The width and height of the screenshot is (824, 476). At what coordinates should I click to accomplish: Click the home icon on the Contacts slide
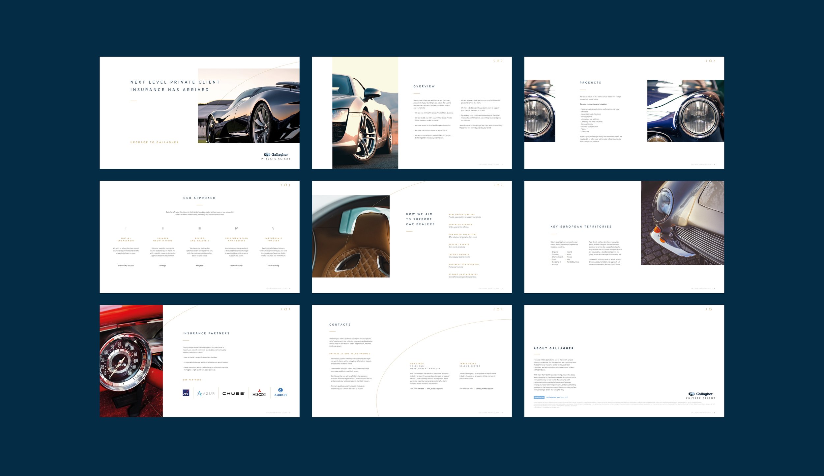[498, 309]
